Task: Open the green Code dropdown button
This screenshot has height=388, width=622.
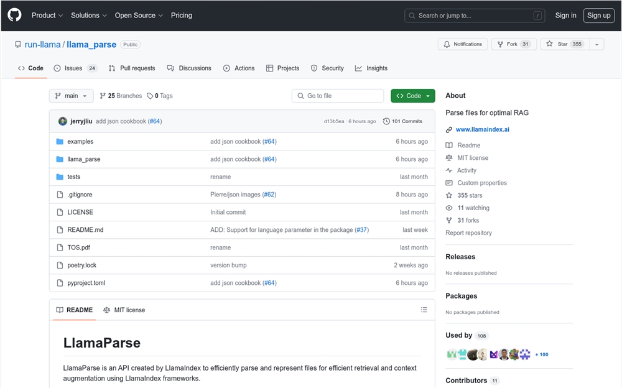Action: pos(412,96)
